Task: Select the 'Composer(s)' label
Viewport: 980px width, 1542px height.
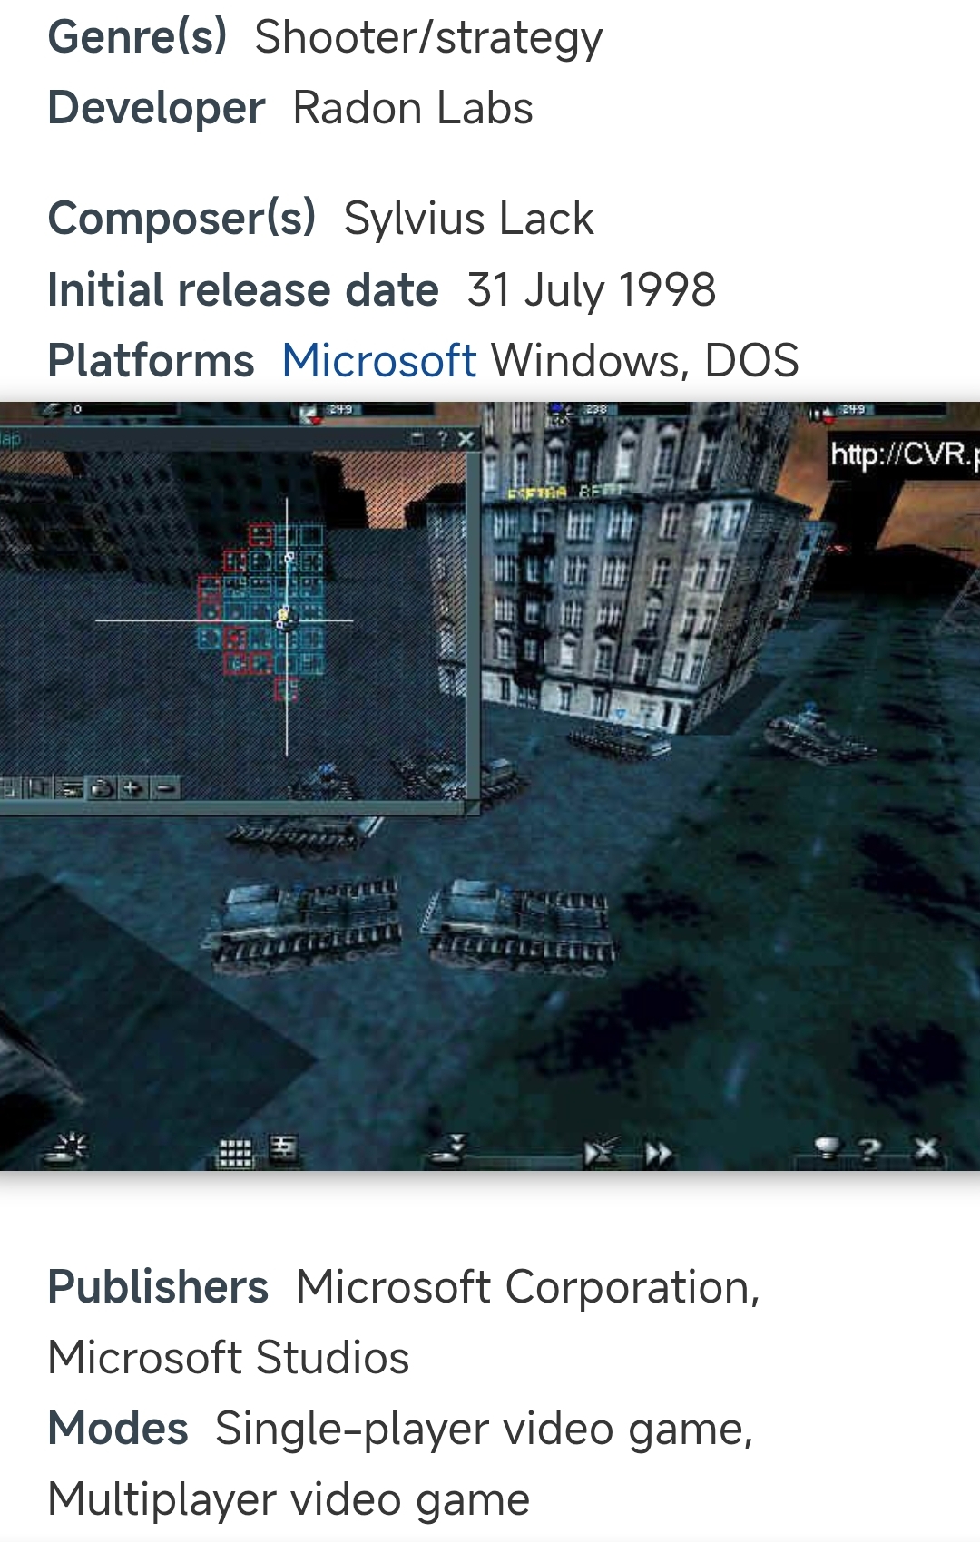Action: [x=181, y=220]
